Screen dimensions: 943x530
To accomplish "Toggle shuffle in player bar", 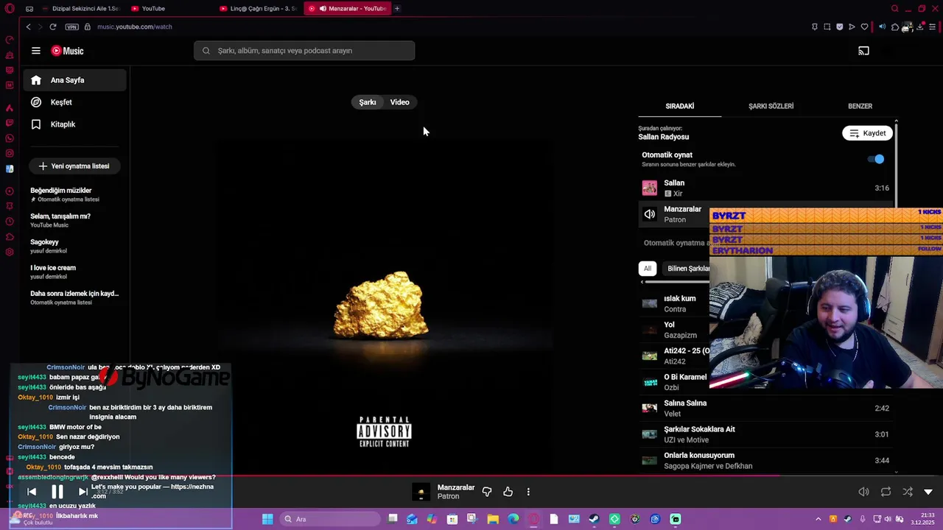I will [x=908, y=492].
